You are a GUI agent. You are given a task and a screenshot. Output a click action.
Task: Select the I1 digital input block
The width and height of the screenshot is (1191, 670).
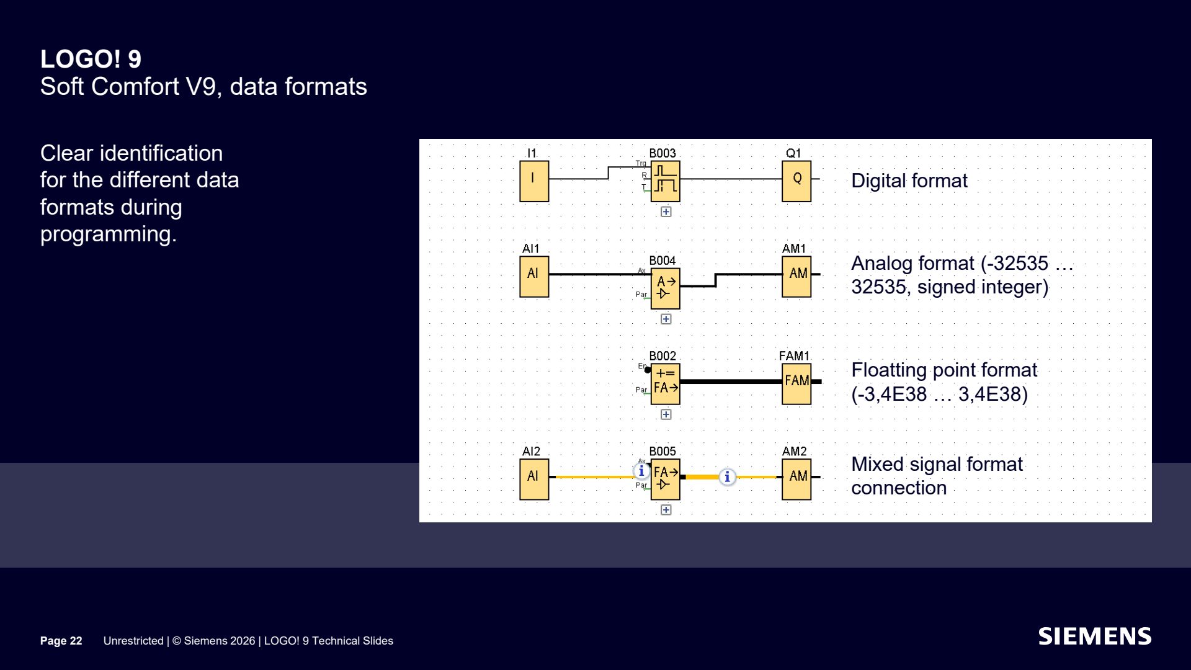point(534,181)
